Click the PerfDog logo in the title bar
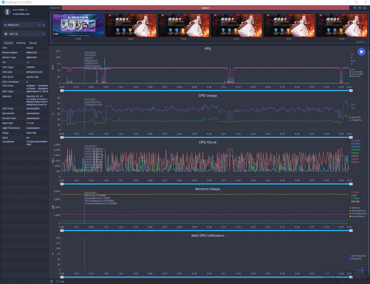This screenshot has width=370, height=284. (3, 2)
